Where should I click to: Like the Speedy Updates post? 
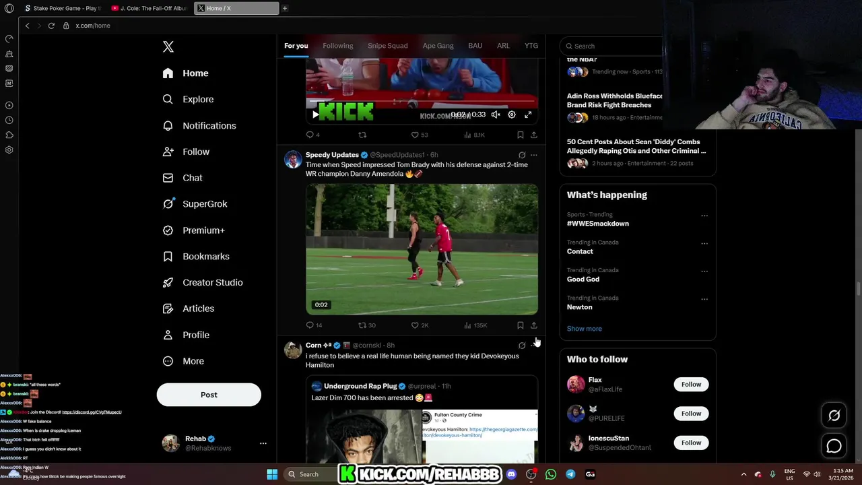[420, 325]
